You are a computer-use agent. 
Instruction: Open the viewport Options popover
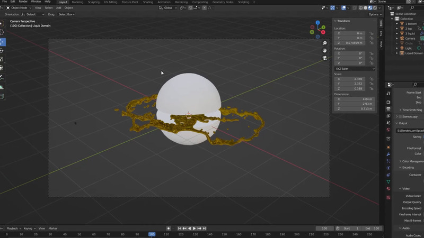(374, 14)
